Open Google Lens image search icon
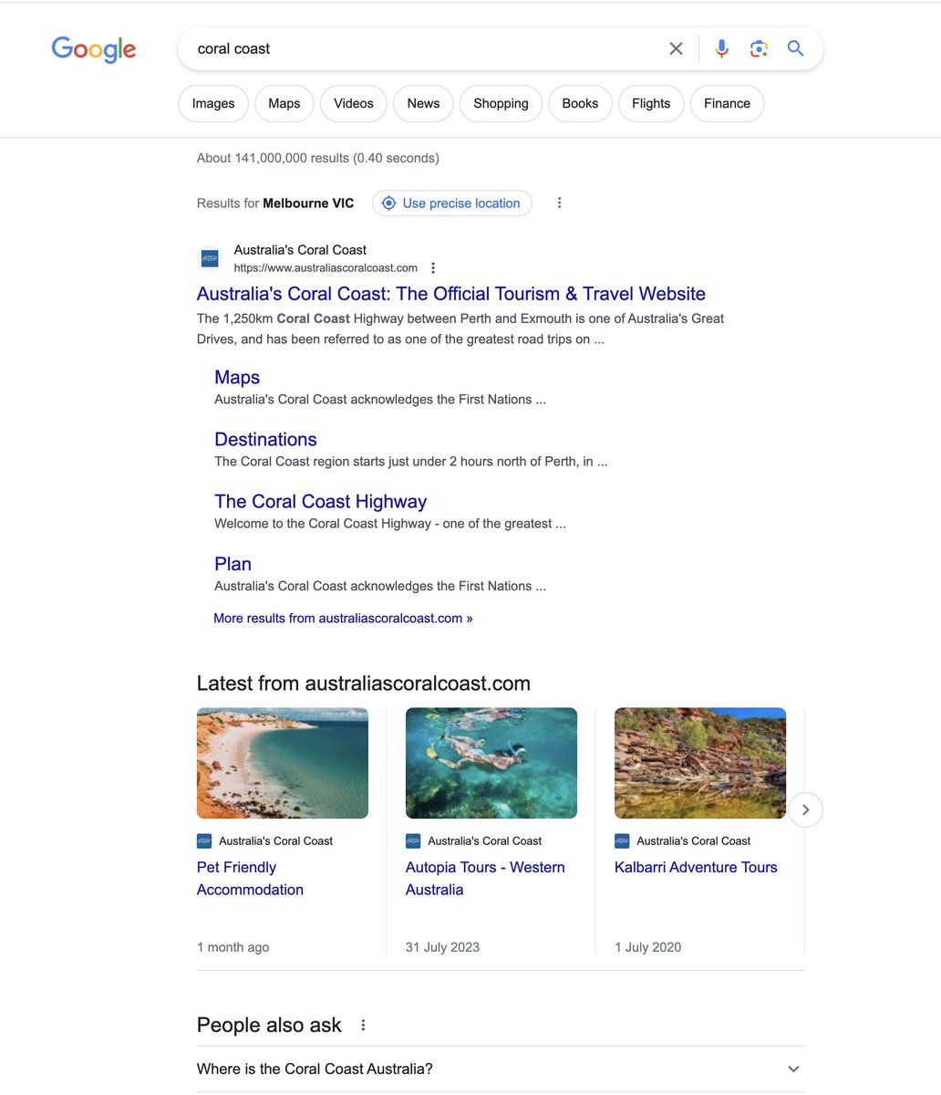 pos(759,48)
